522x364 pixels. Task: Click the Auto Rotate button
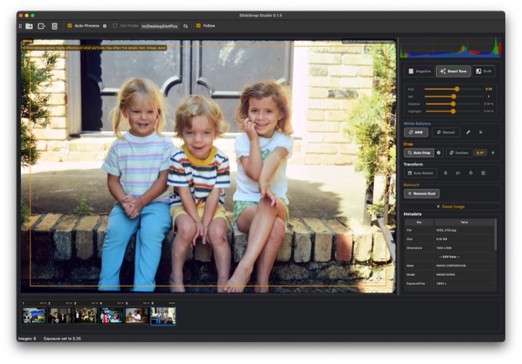pyautogui.click(x=421, y=173)
